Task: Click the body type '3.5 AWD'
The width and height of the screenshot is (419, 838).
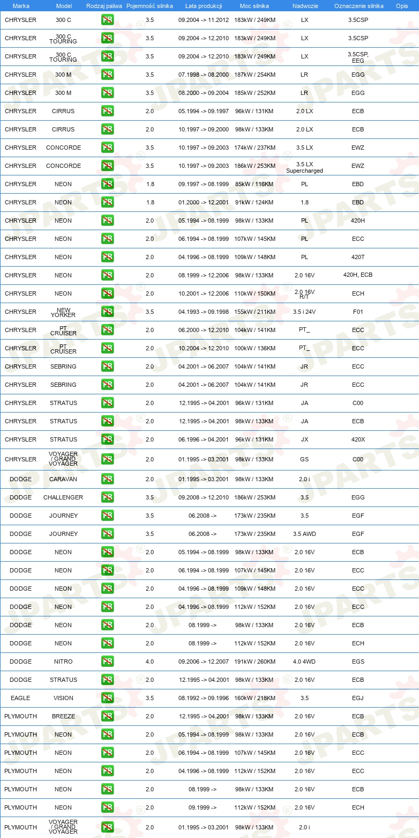Action: 304,534
